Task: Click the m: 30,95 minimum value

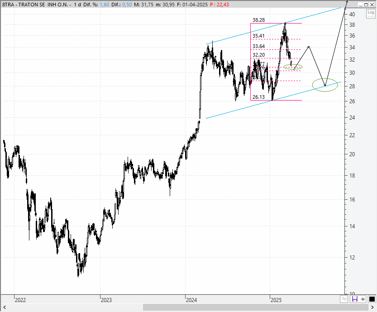Action: [165, 5]
